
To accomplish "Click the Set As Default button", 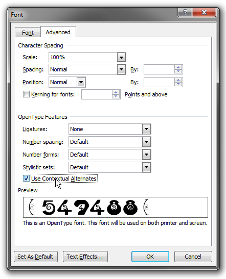I will tap(36, 257).
